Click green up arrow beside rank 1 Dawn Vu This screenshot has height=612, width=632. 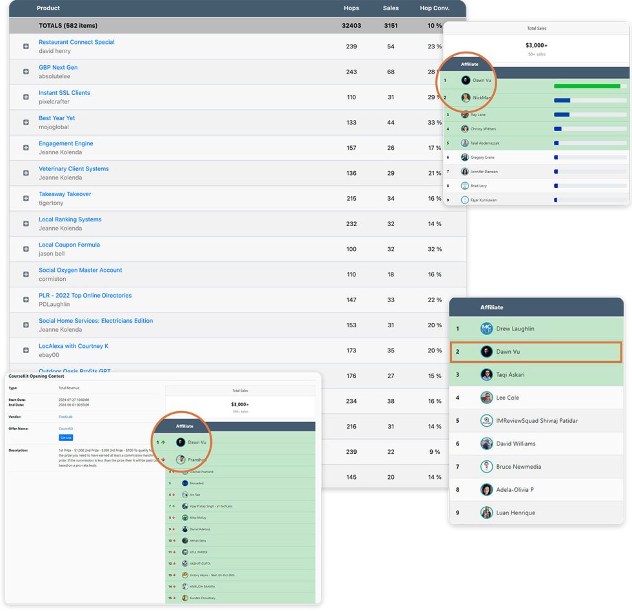[163, 442]
